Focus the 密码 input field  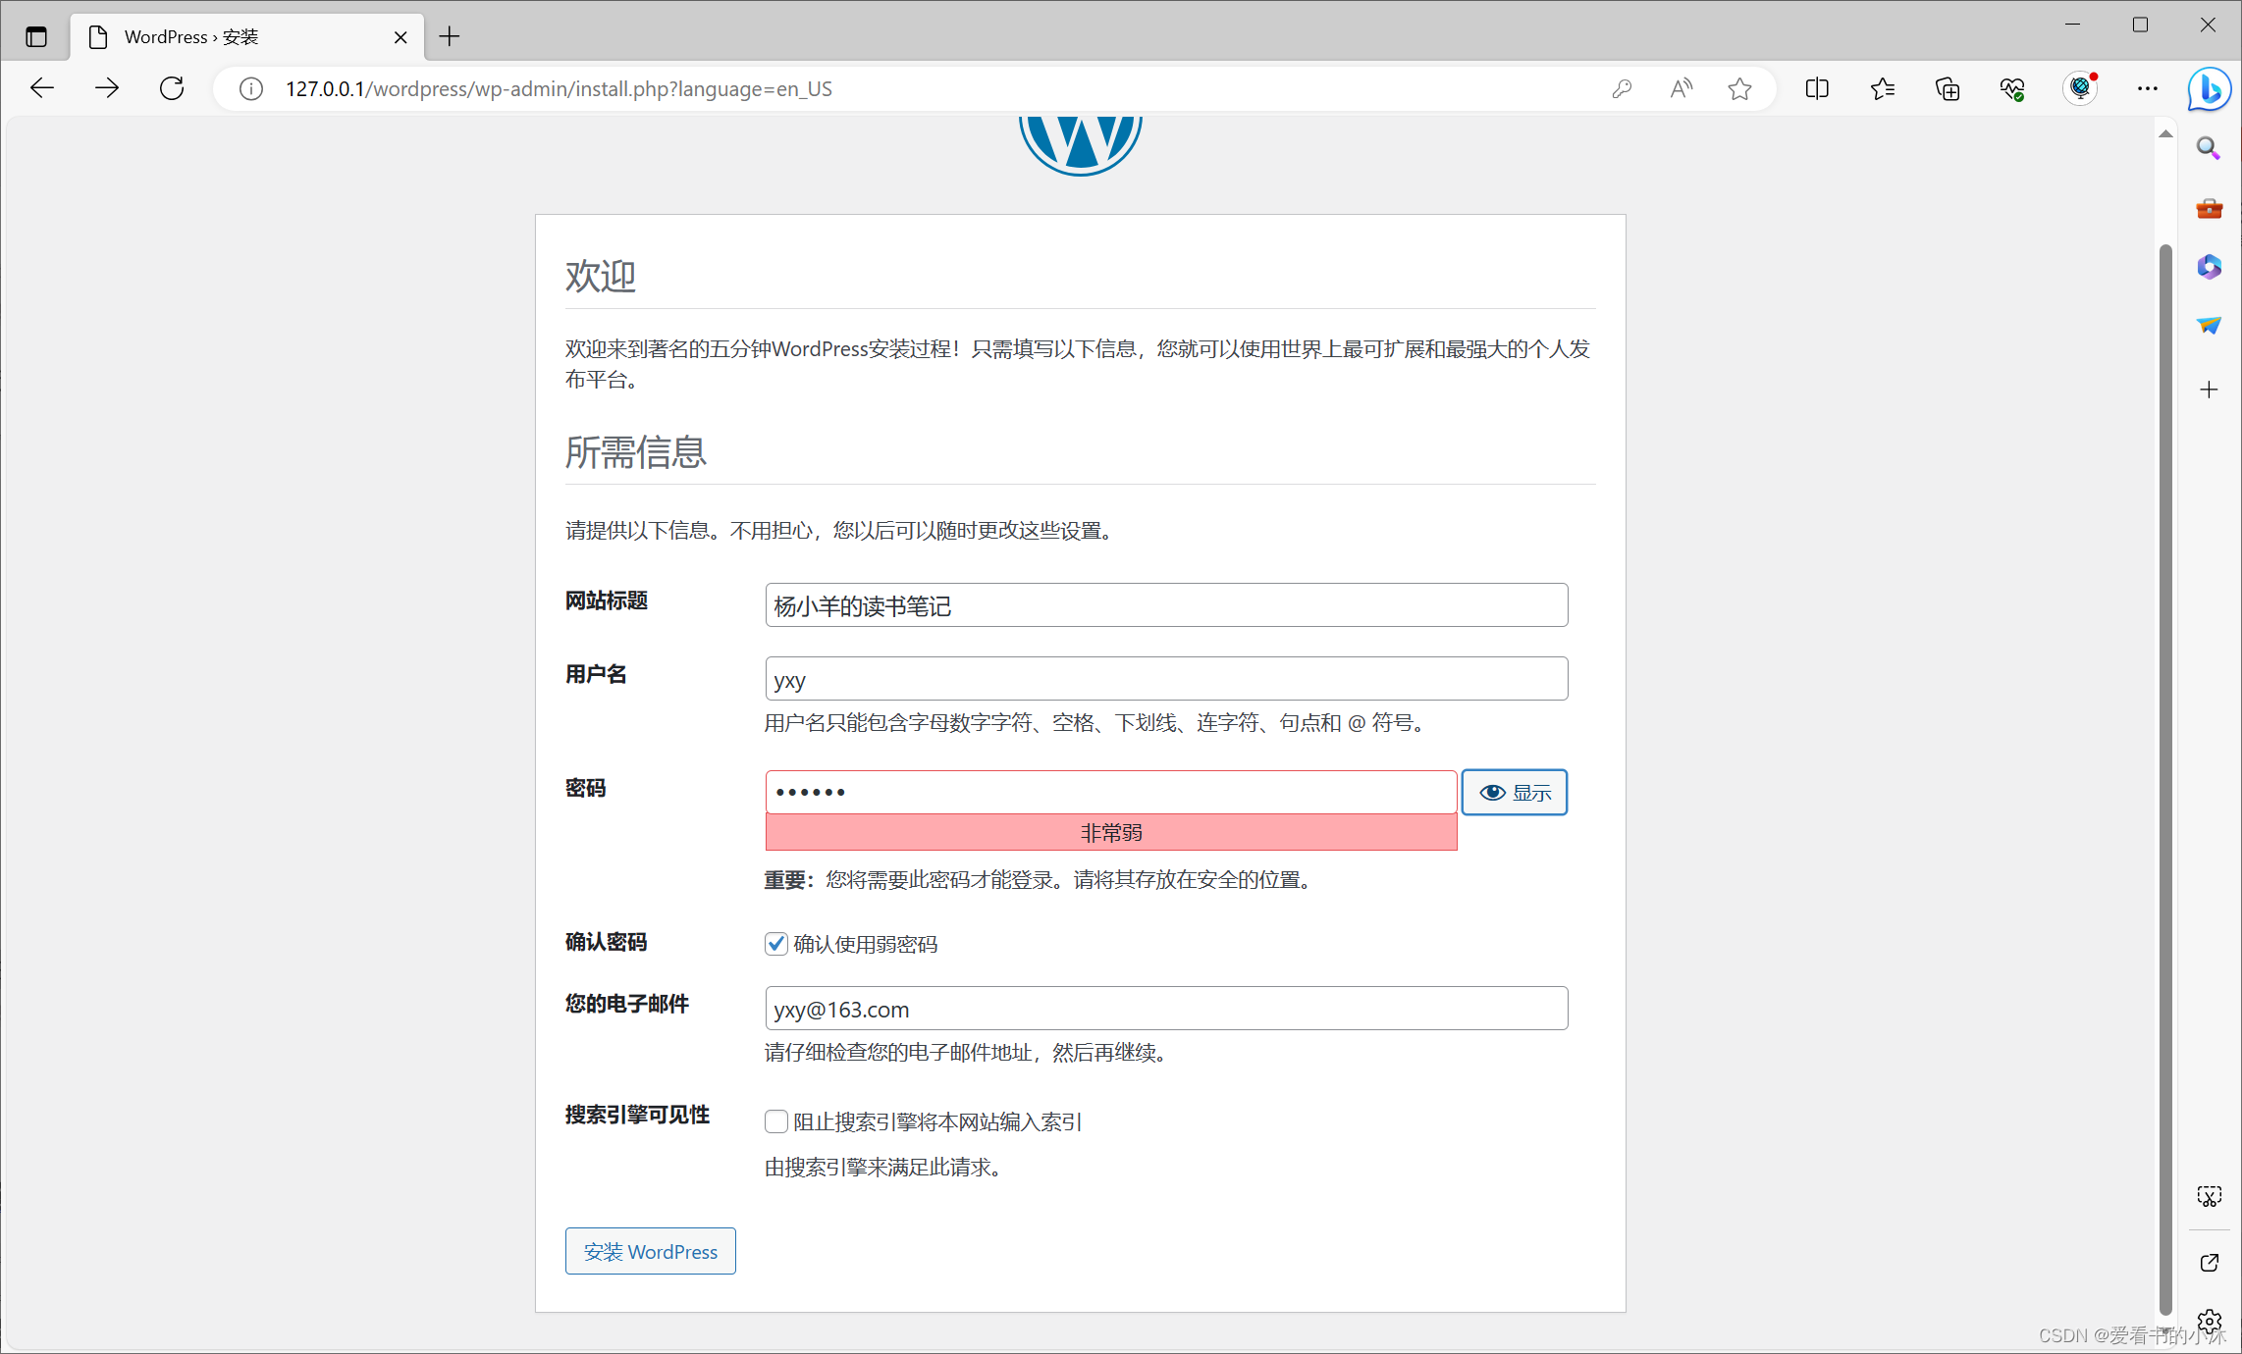pyautogui.click(x=1111, y=792)
